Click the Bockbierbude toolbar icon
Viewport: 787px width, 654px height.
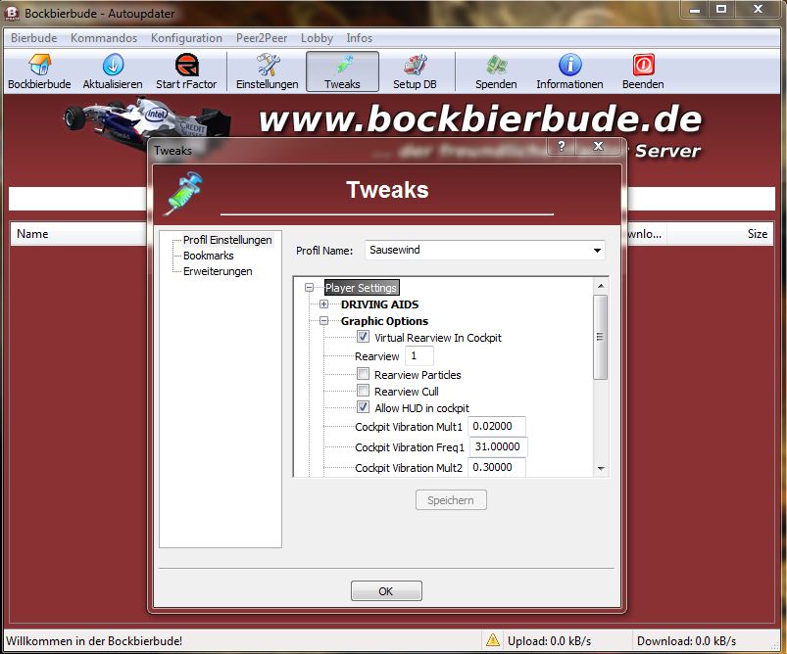click(x=39, y=66)
